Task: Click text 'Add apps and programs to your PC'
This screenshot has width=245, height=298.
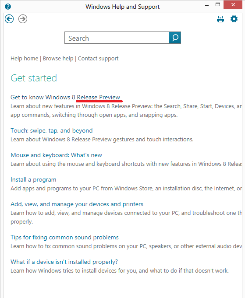Action: (55, 188)
